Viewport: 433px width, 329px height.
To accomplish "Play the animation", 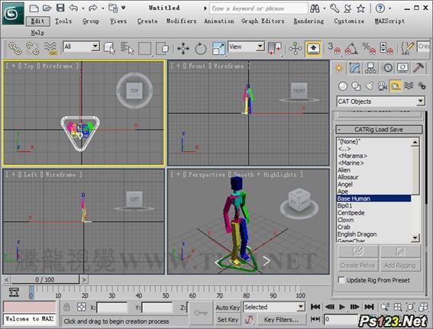I will click(342, 307).
